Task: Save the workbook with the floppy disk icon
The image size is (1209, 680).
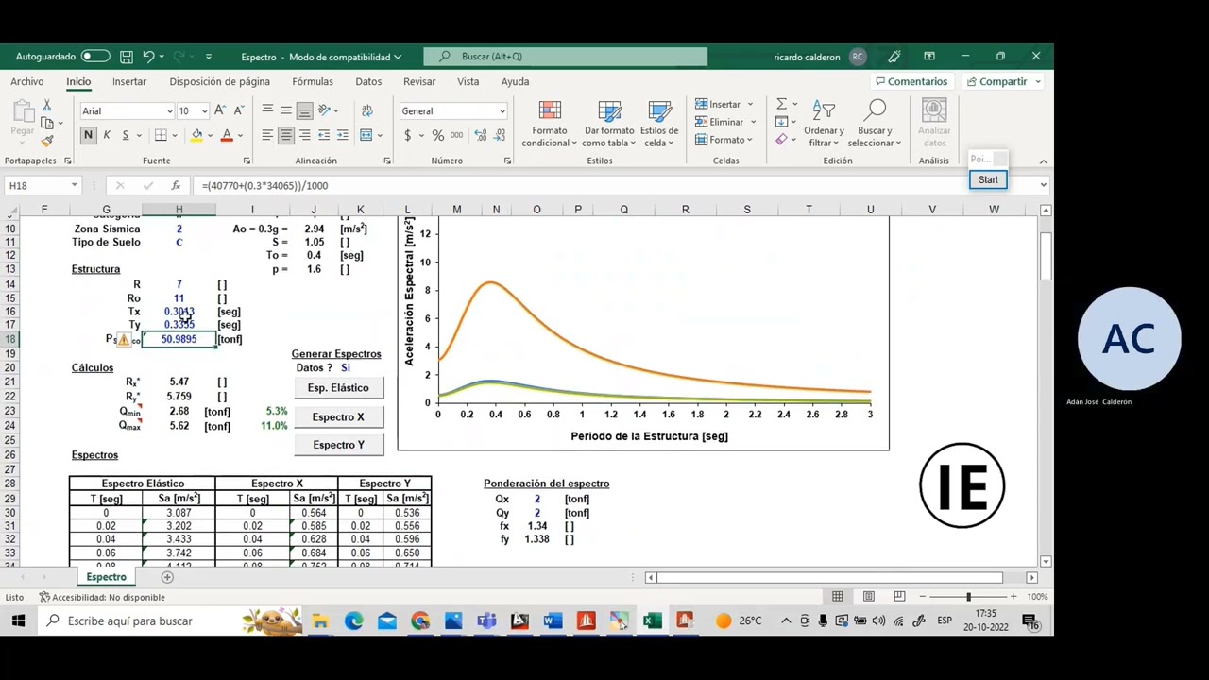Action: click(126, 57)
